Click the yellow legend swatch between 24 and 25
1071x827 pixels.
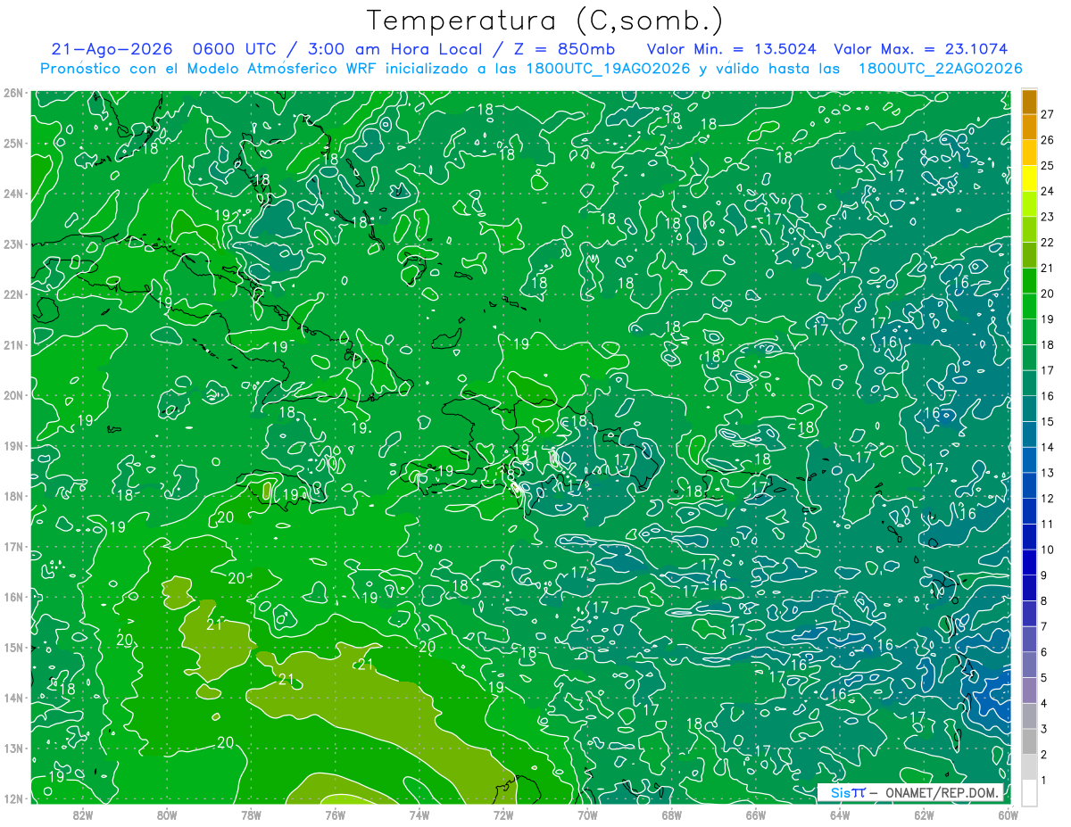(x=1029, y=179)
